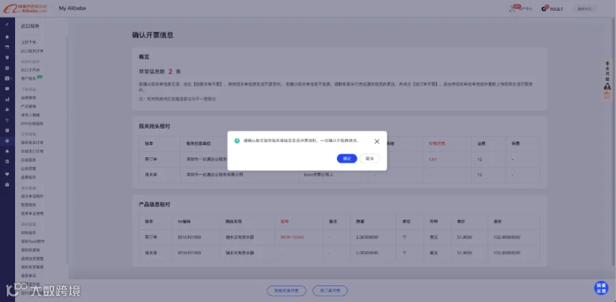
Task: Select the bar chart icon in sidebar
Action: point(7,99)
